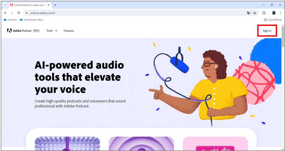This screenshot has height=151, width=285.
Task: Open the tab search chevron
Action: [5, 5]
